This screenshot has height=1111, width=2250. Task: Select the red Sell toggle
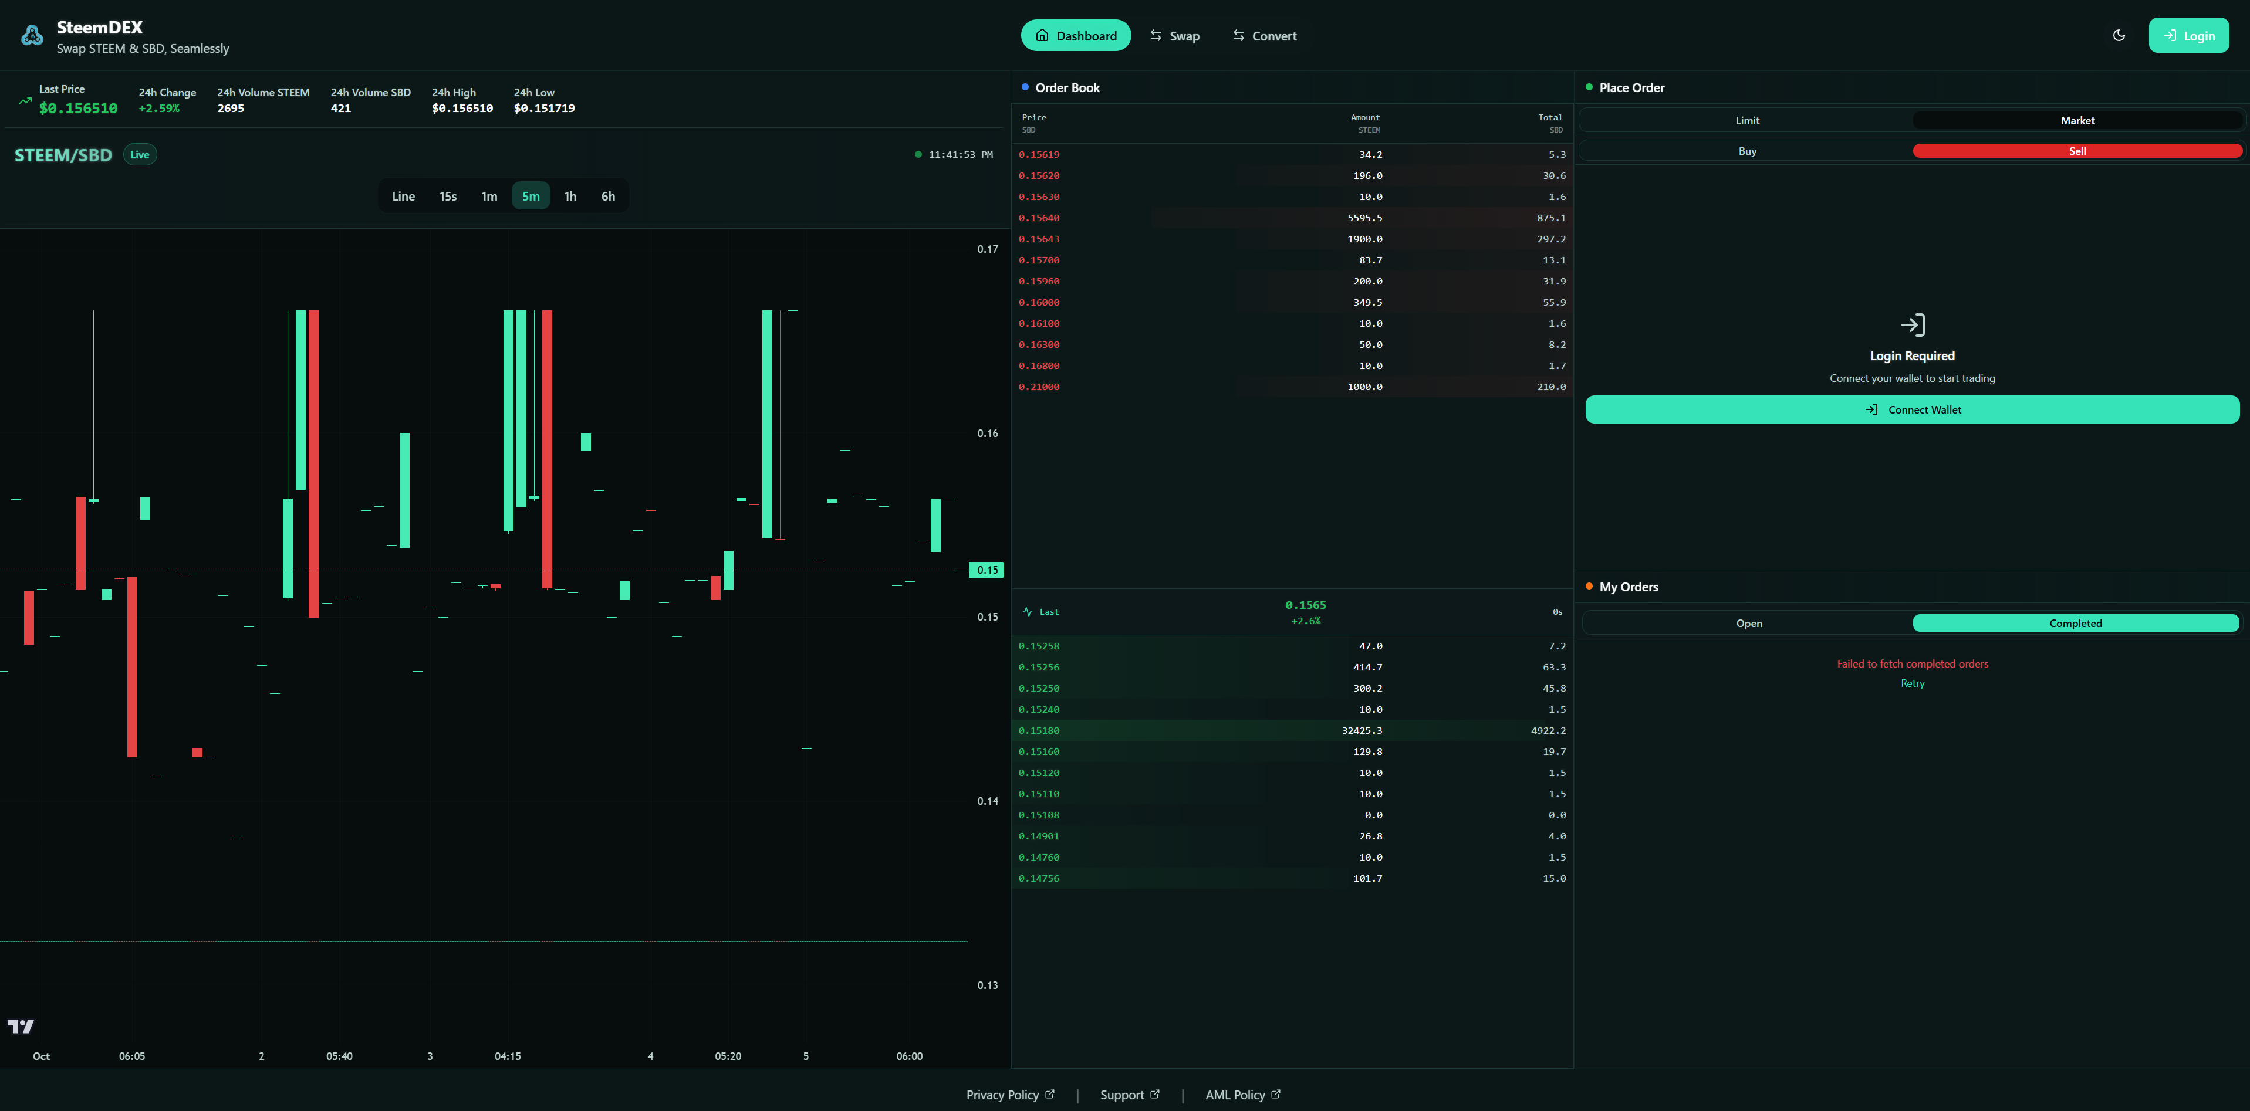2077,151
